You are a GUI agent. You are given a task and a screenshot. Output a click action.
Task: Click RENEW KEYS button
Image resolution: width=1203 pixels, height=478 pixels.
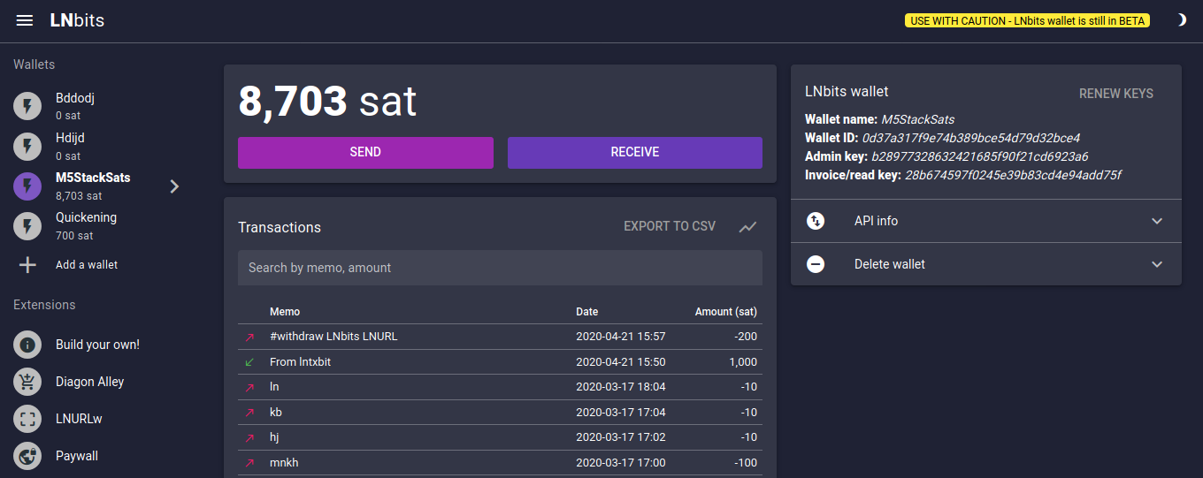coord(1115,94)
